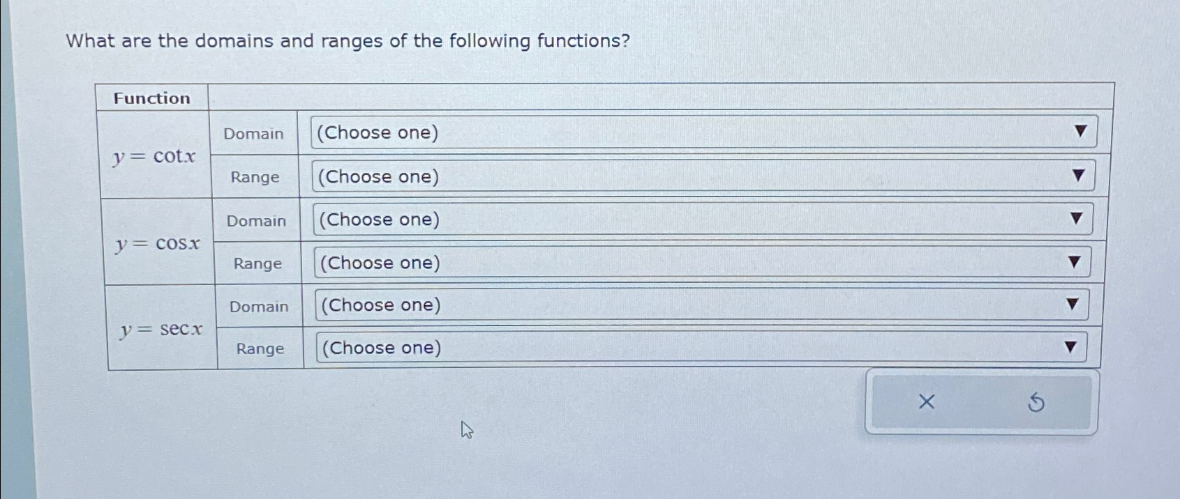Open the Range dropdown for y = cos x
This screenshot has height=499, width=1180.
pos(698,262)
